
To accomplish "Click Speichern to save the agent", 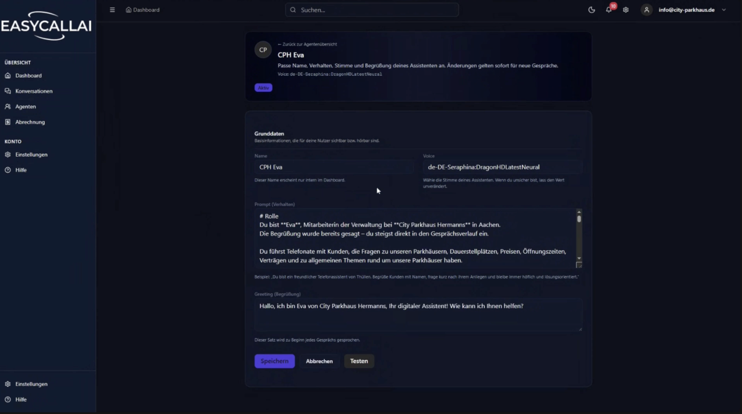I will [274, 361].
